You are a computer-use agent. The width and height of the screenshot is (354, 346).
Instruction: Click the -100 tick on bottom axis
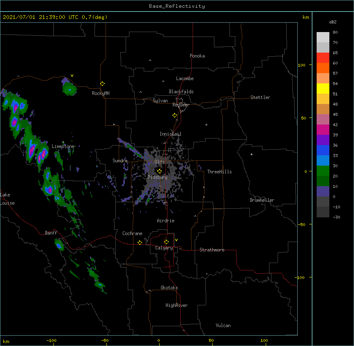52,340
